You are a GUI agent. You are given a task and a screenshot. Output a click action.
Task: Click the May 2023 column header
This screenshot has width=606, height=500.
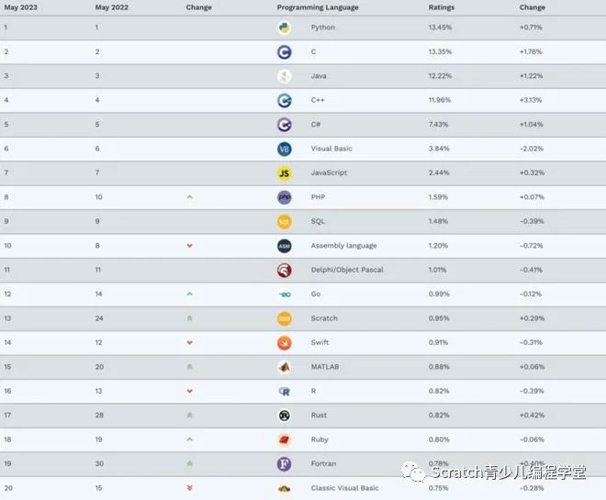(x=20, y=7)
